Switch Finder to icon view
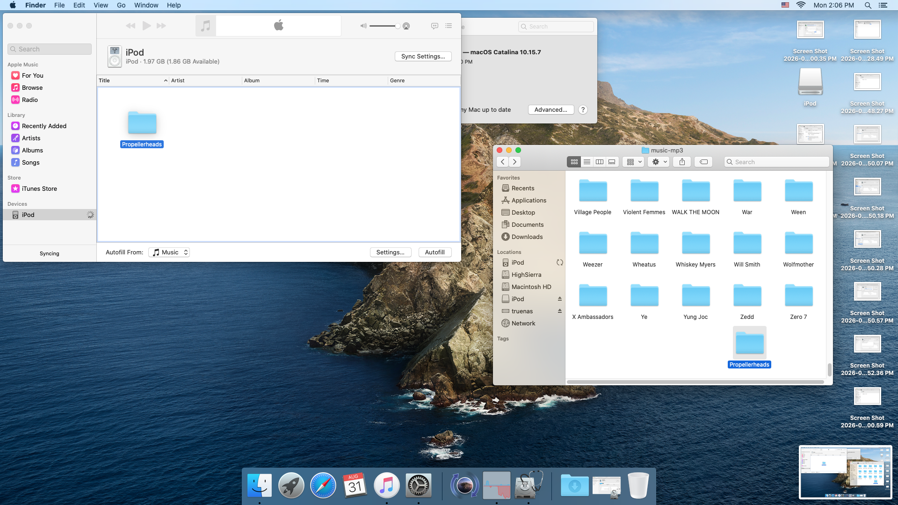The image size is (898, 505). click(574, 162)
